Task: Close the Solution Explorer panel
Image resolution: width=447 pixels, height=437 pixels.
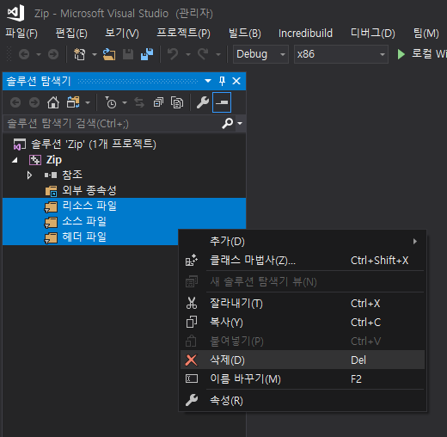Action: click(236, 81)
